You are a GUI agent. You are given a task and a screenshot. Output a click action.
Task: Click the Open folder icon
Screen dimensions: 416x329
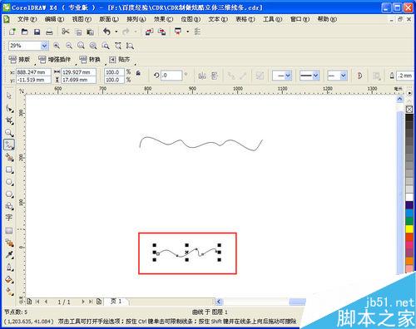point(25,32)
